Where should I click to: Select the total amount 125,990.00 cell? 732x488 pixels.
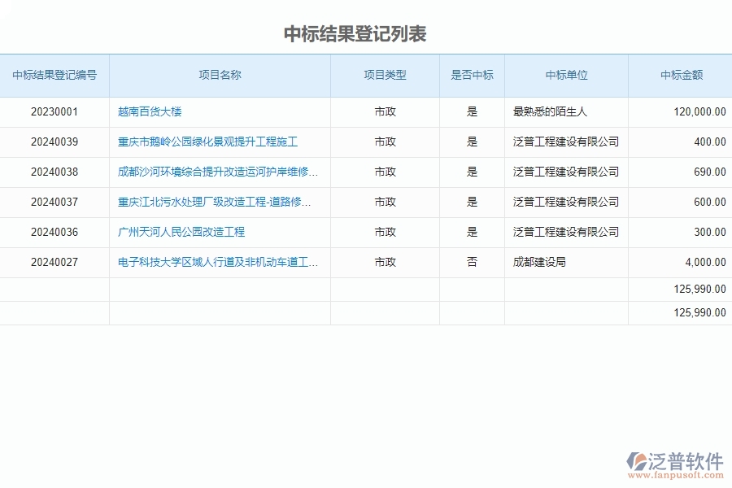point(698,289)
